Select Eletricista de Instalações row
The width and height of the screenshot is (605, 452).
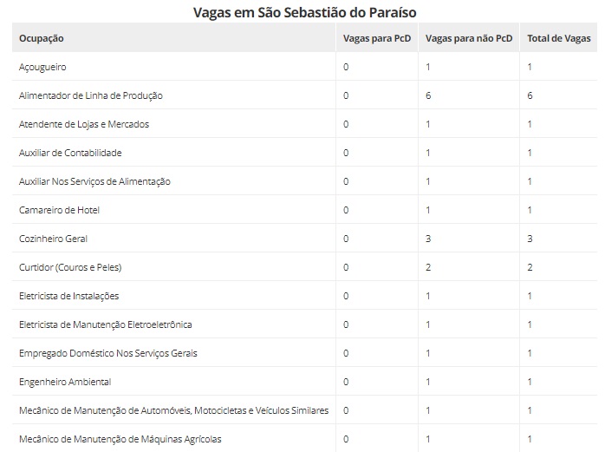tap(69, 296)
